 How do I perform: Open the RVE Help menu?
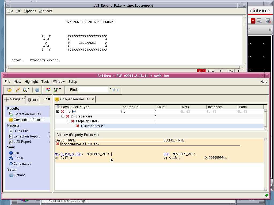click(x=264, y=82)
